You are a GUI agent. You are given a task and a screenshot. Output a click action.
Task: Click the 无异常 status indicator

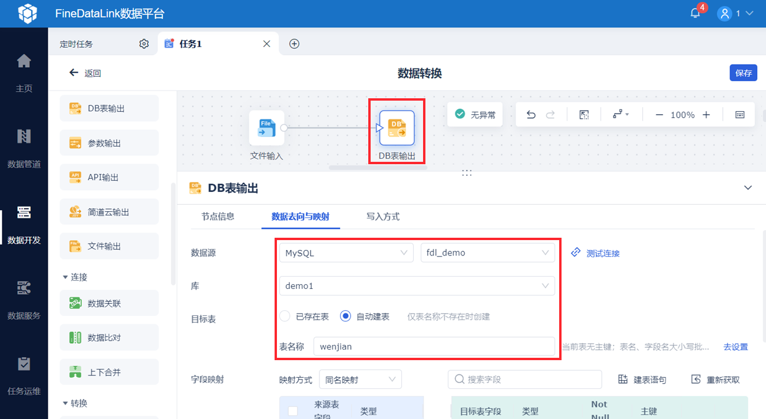click(x=474, y=115)
